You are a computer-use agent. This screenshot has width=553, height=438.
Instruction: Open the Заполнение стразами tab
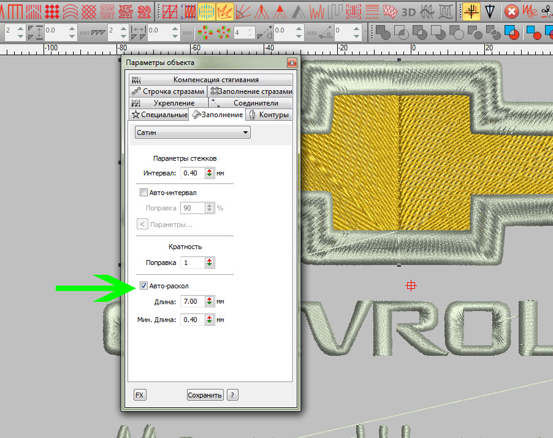(250, 91)
